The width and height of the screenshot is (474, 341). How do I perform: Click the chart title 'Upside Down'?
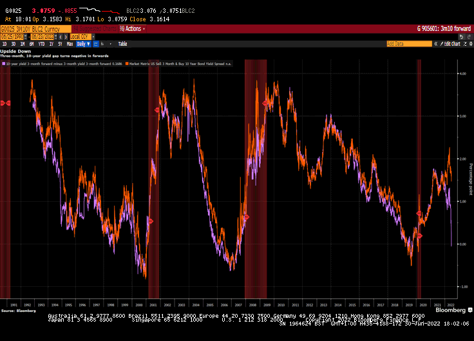tap(15, 51)
